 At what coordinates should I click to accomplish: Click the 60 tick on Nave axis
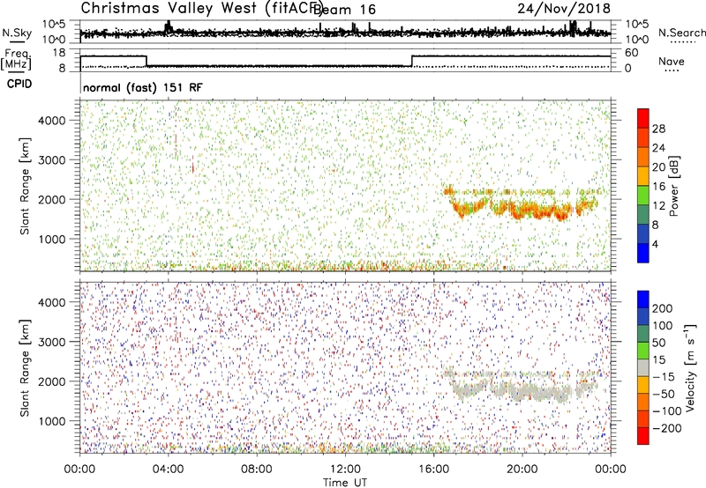pyautogui.click(x=631, y=53)
